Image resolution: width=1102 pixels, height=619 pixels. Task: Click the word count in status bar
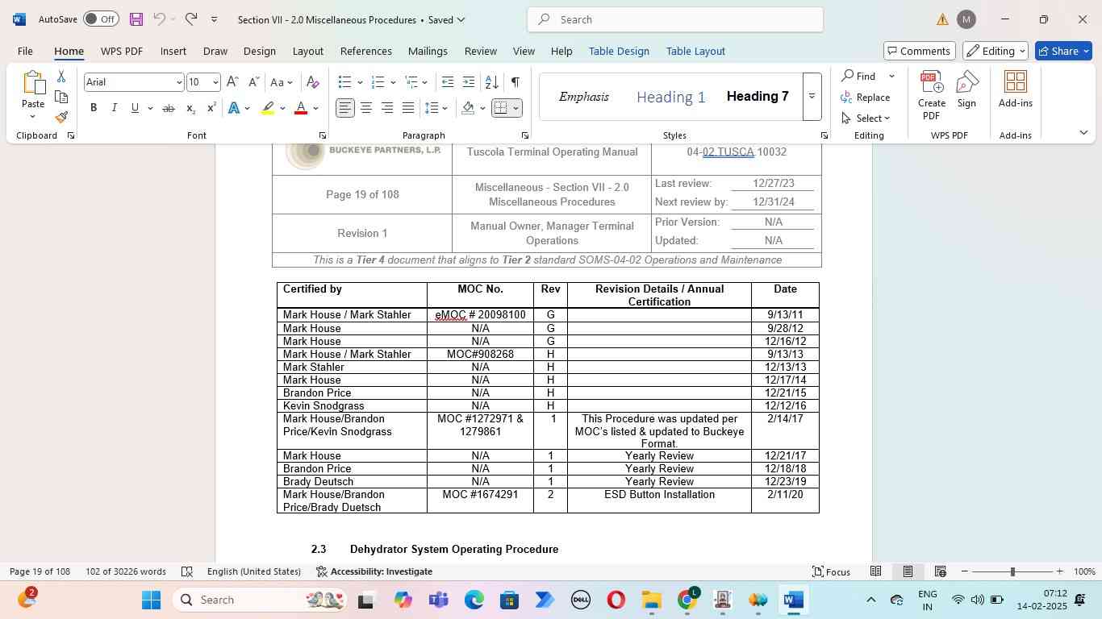coord(126,571)
